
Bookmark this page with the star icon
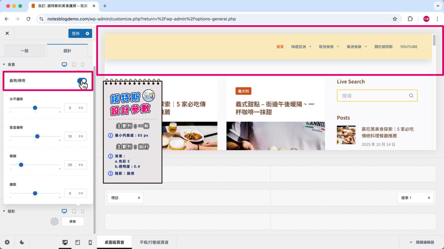395,19
